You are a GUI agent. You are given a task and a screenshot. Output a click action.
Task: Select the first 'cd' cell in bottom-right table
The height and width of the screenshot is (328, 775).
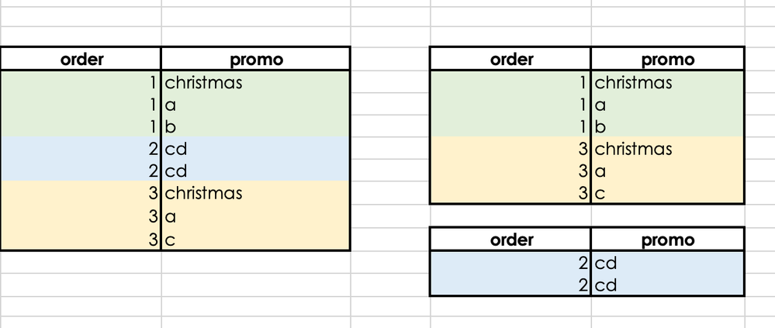[667, 263]
